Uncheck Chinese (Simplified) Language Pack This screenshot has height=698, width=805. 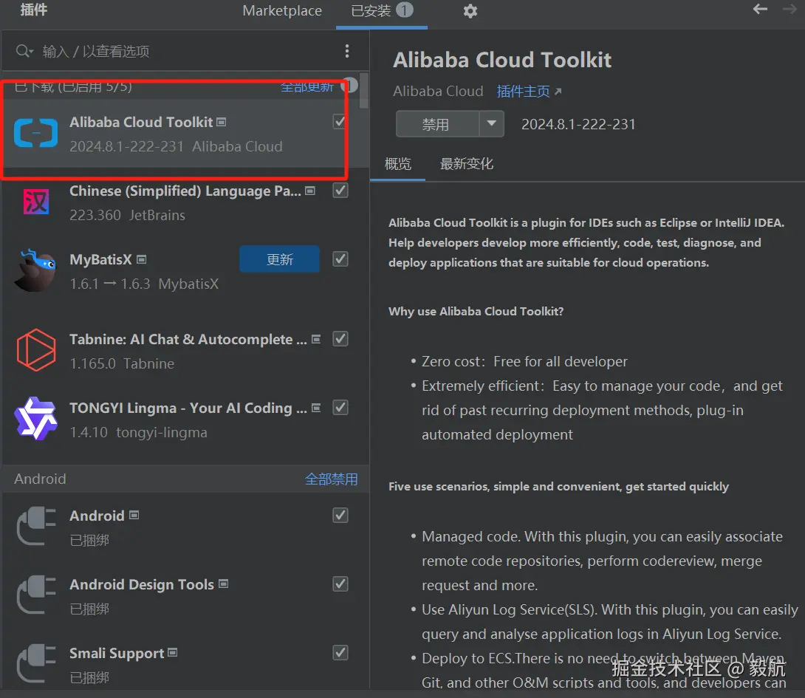pyautogui.click(x=340, y=191)
